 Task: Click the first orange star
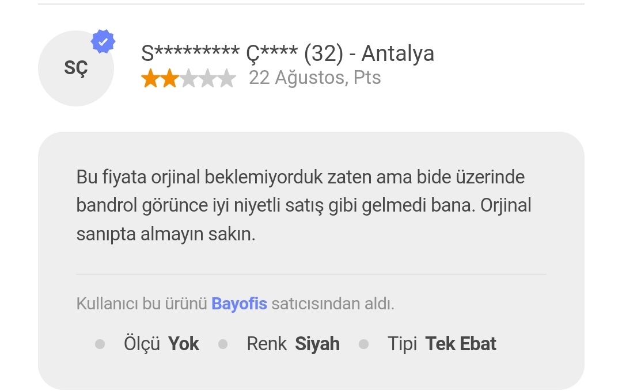151,78
